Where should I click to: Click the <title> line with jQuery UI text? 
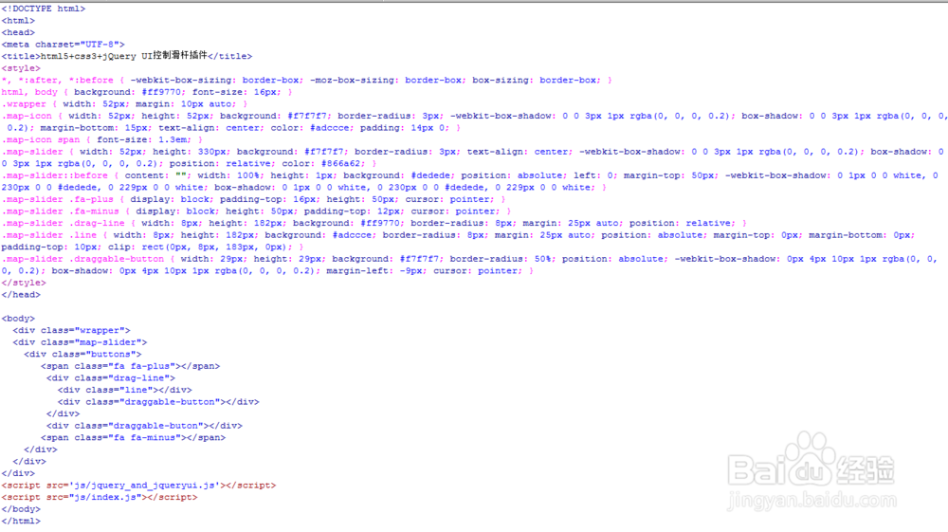pyautogui.click(x=127, y=56)
